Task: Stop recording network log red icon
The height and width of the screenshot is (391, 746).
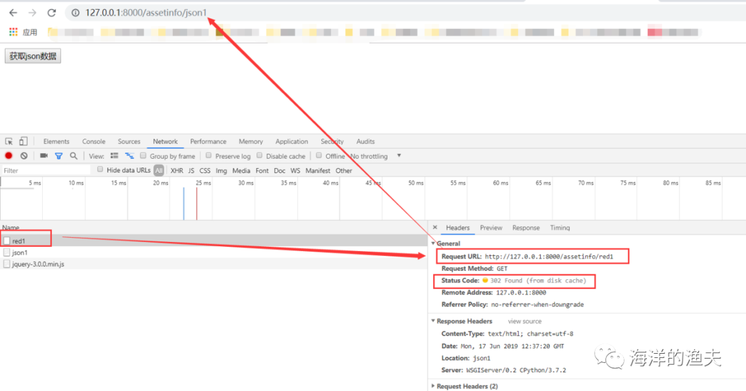Action: coord(8,155)
